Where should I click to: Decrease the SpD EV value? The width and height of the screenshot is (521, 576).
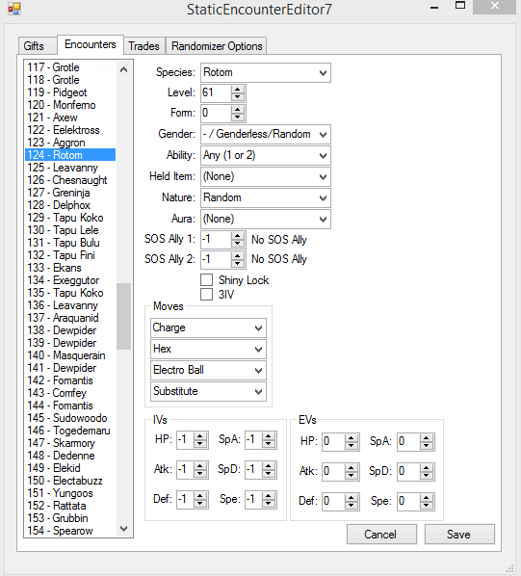[x=427, y=476]
